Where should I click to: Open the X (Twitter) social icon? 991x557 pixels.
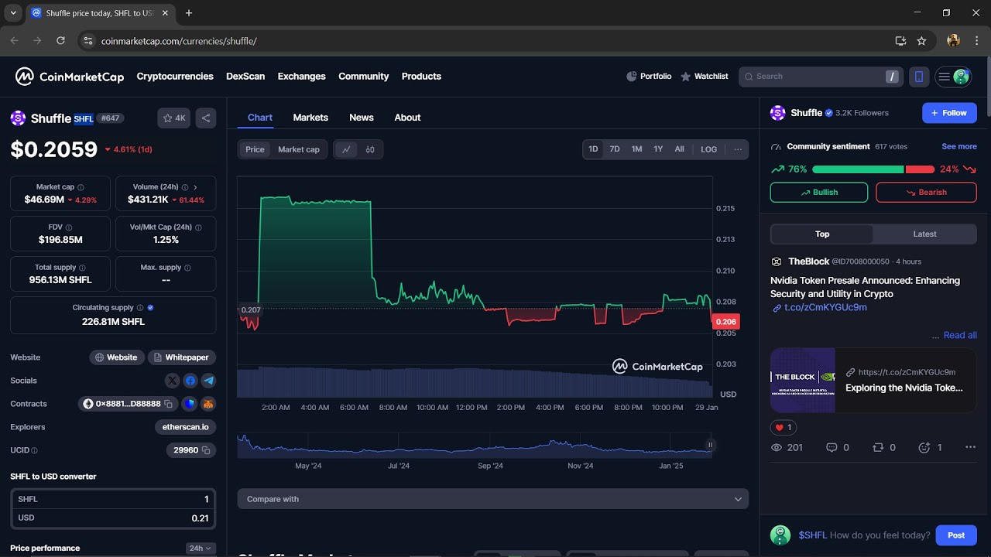point(172,381)
